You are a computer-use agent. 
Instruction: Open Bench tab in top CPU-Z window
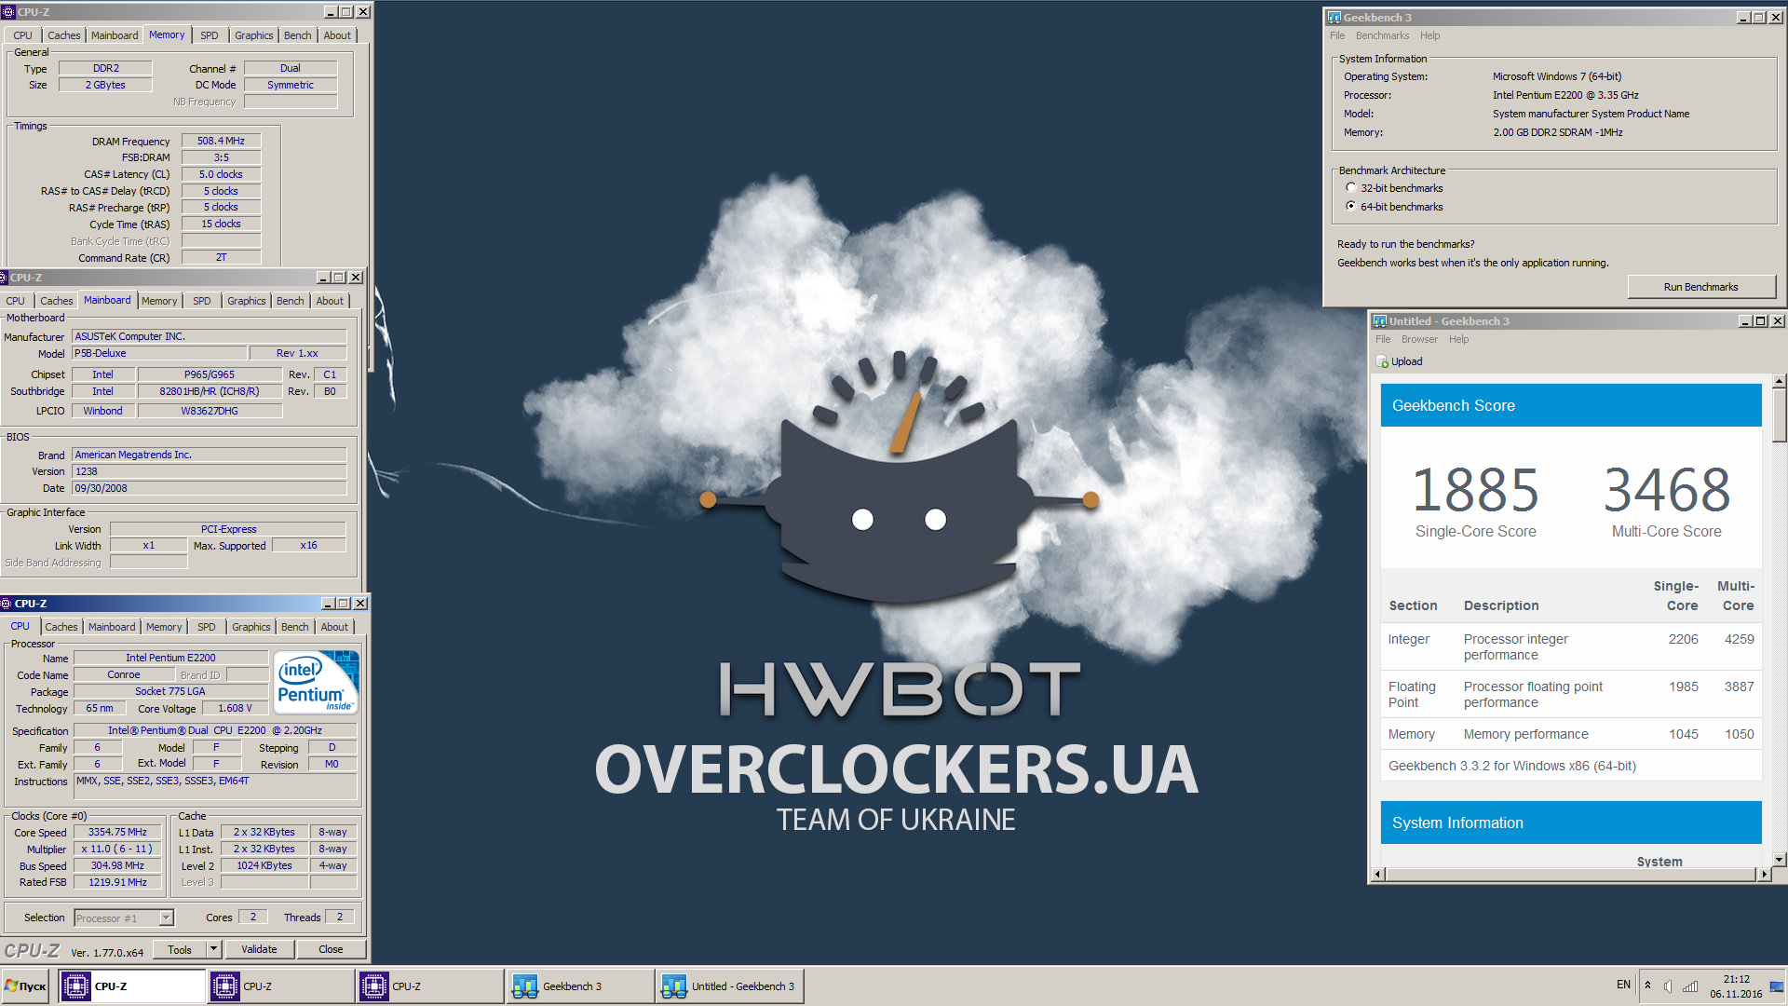coord(298,35)
